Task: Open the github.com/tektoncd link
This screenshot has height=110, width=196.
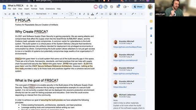Action: [125, 61]
